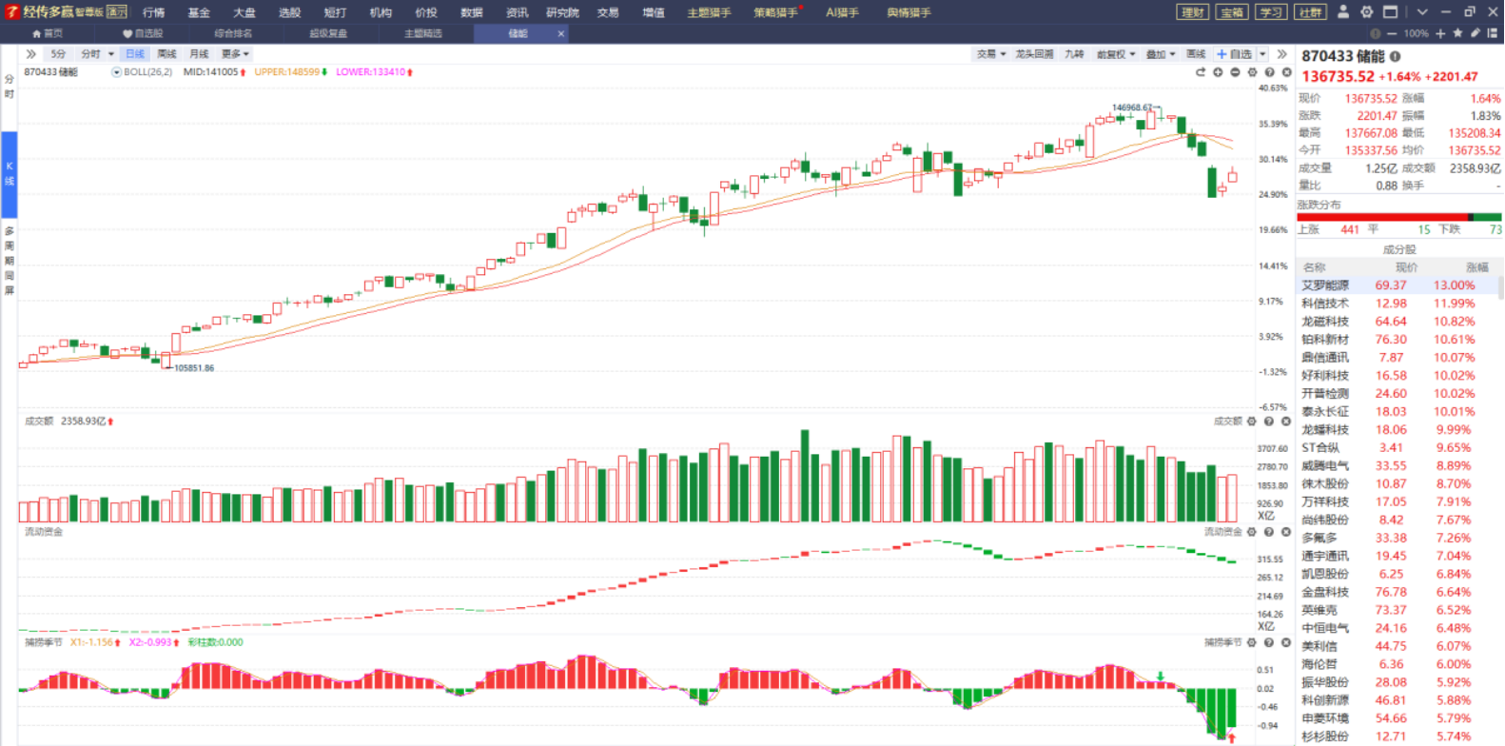Click the star favorite icon near zoom controls
Viewport: 1505px width, 746px height.
1457,33
